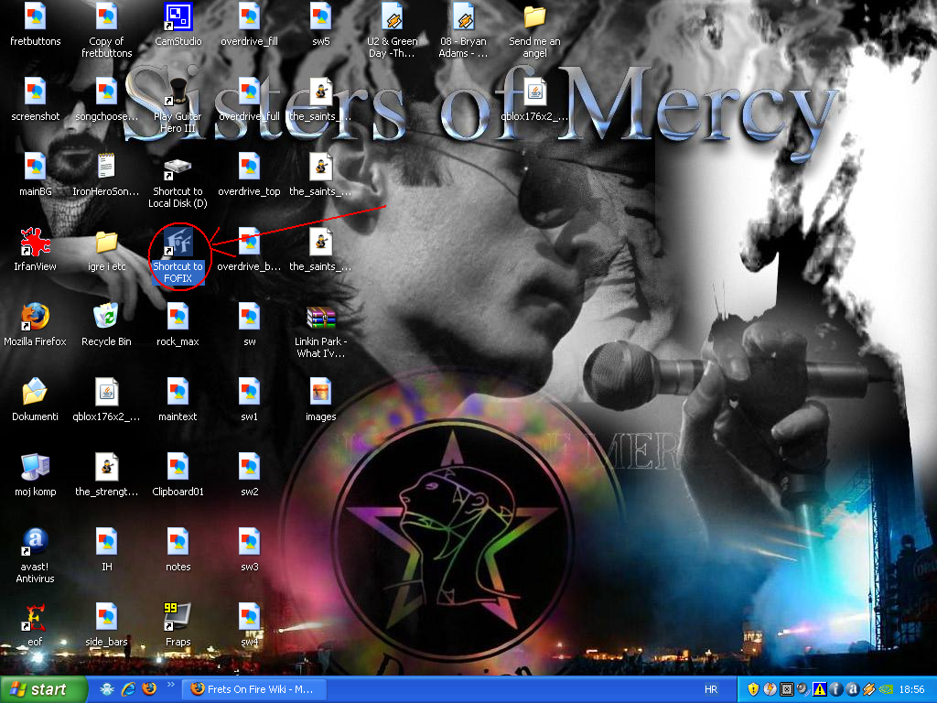Select the sw1 image file
Image resolution: width=937 pixels, height=703 pixels.
point(249,400)
